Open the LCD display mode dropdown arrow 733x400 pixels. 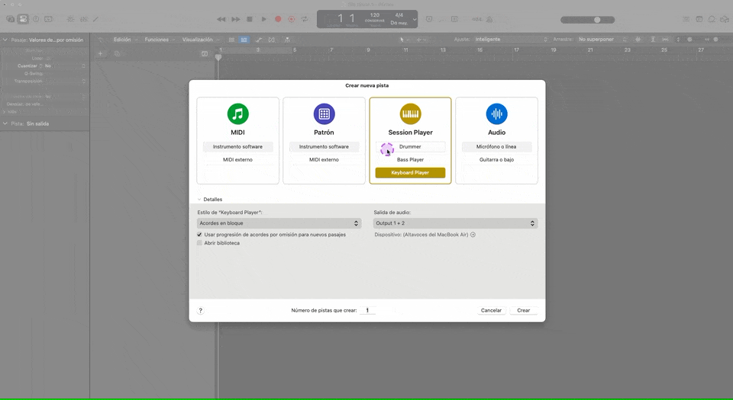(414, 20)
